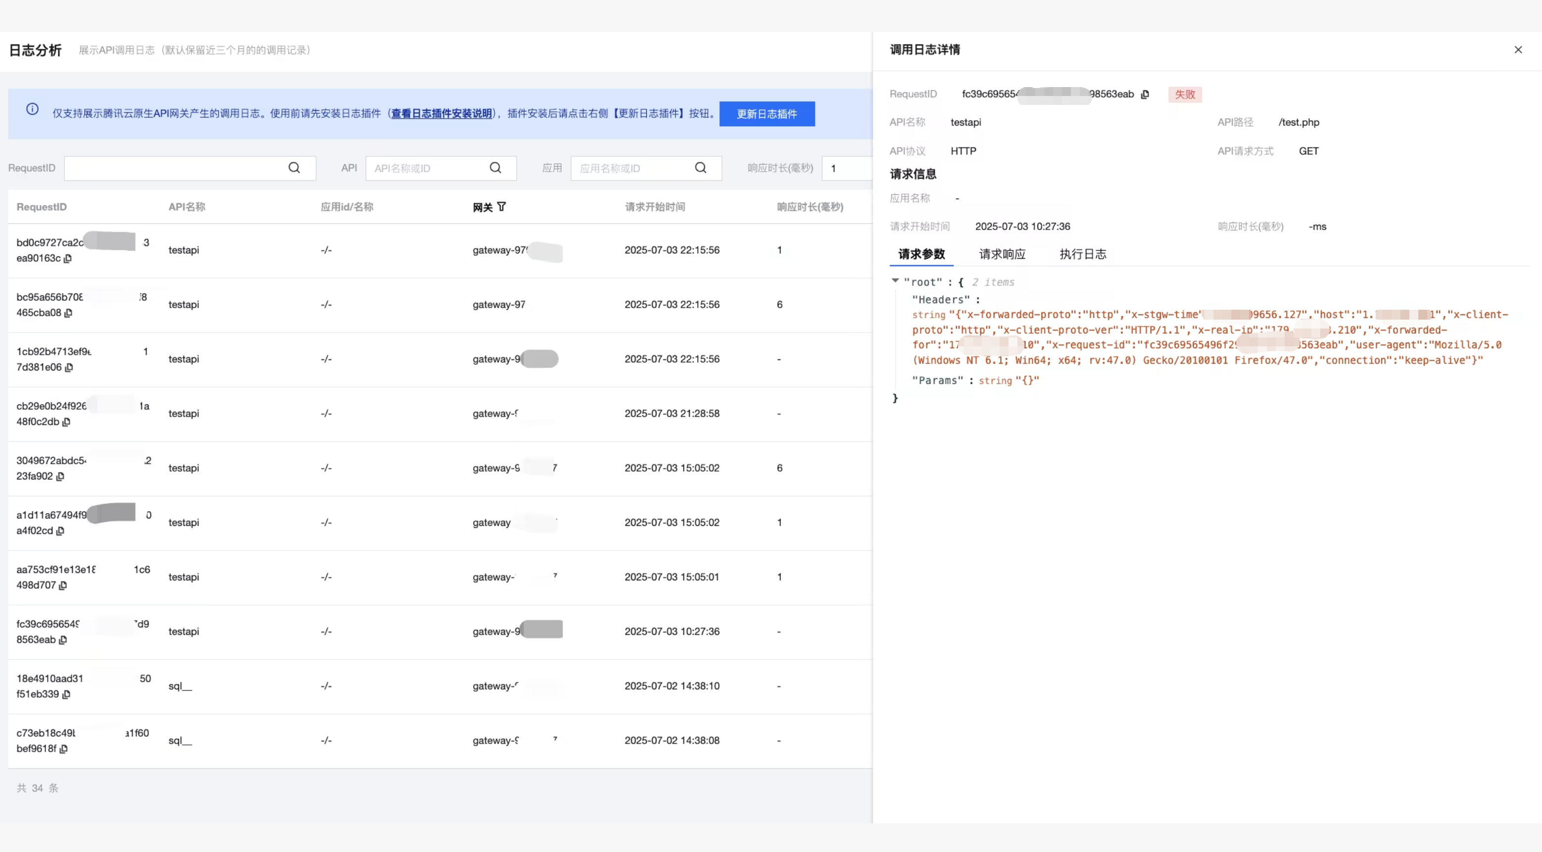Screen dimensions: 1542x852
Task: Open the 查看日志插件安装说明 link
Action: click(441, 114)
